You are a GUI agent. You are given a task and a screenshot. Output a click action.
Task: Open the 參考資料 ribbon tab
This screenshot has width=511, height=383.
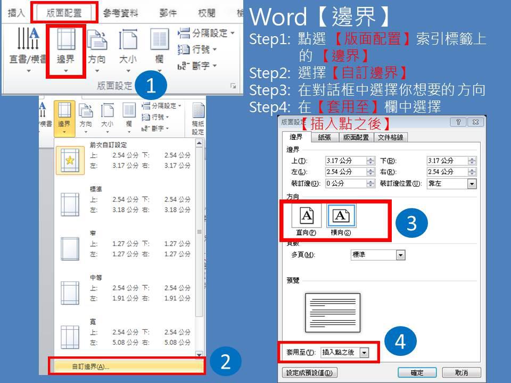[121, 13]
